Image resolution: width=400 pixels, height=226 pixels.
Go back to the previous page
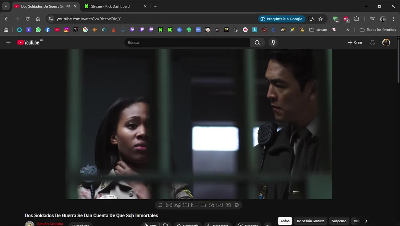click(7, 19)
